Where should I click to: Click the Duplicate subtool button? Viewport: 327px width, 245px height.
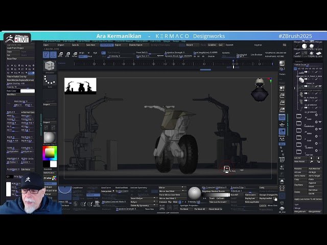pos(300,185)
